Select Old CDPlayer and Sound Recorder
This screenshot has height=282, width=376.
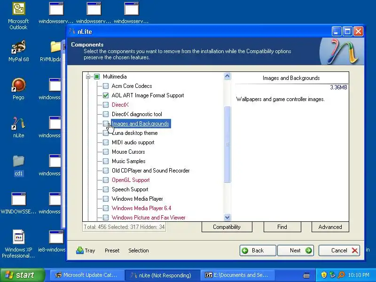point(150,171)
